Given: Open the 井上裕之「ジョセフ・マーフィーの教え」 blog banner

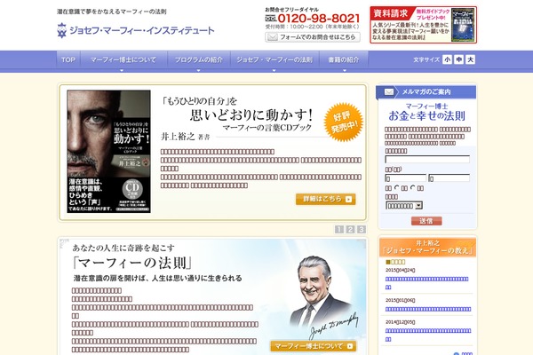Looking at the screenshot, I should [x=427, y=248].
